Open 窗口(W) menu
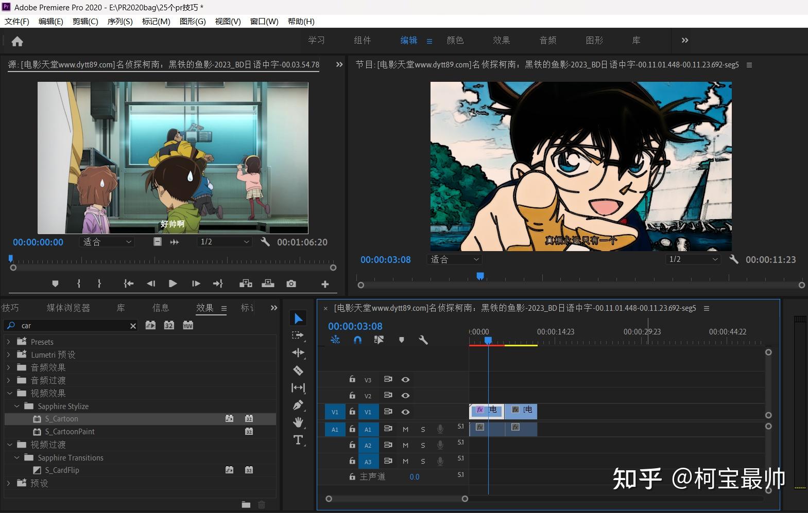808x513 pixels. coord(264,21)
